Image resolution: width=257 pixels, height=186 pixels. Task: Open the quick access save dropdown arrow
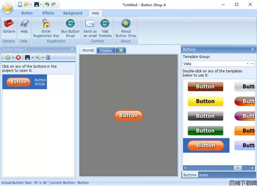tap(41, 5)
